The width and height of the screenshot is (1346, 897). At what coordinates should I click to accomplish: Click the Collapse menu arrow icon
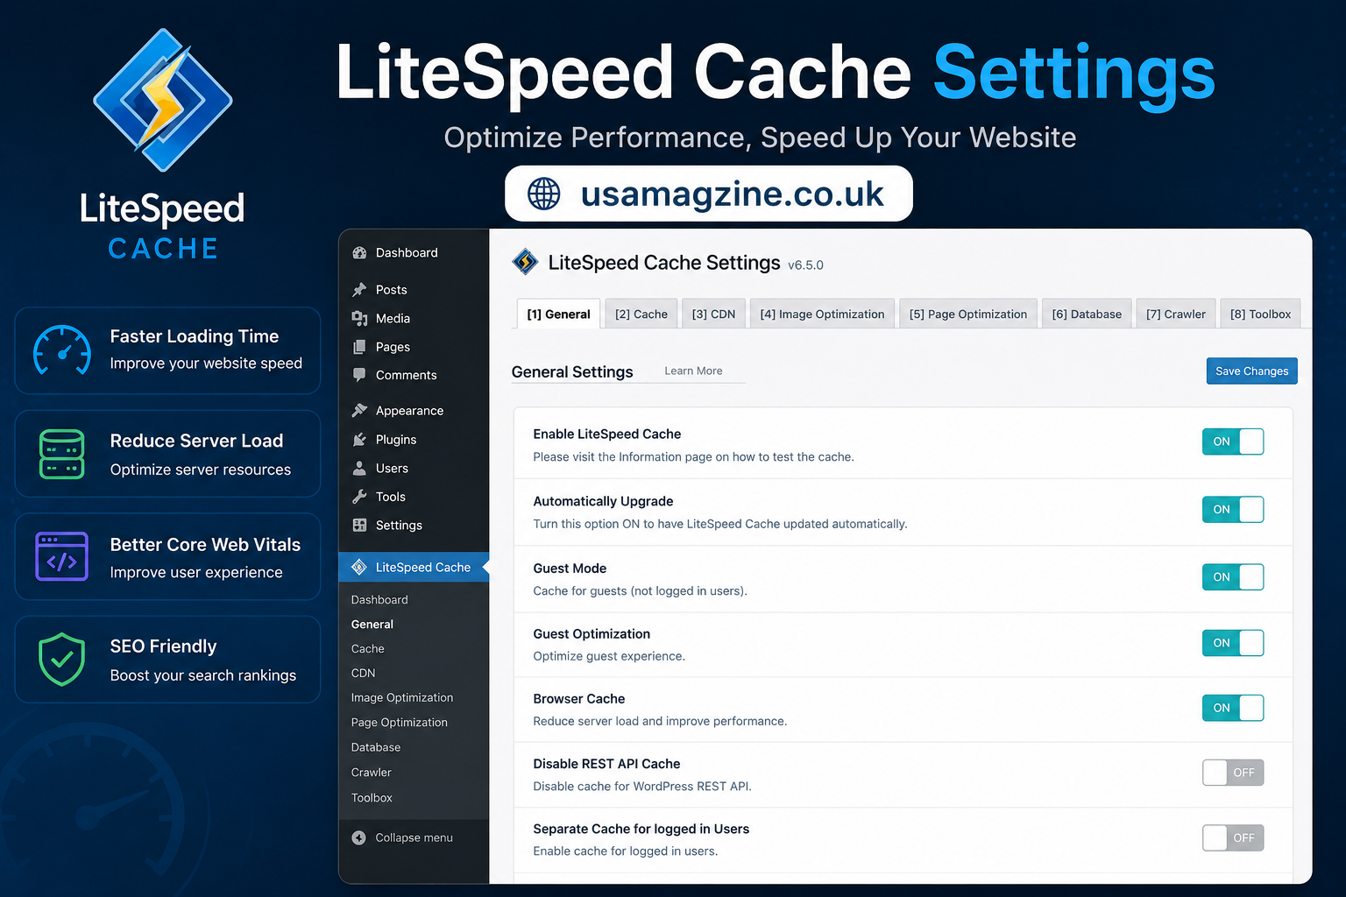point(359,838)
